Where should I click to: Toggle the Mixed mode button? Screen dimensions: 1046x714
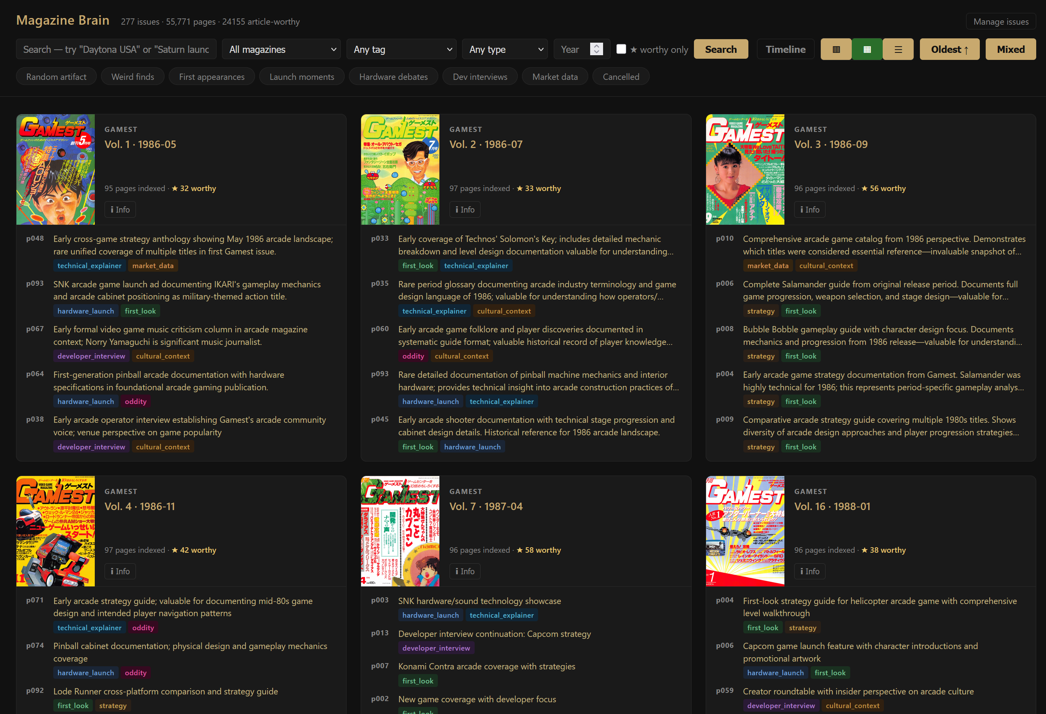pyautogui.click(x=1010, y=49)
